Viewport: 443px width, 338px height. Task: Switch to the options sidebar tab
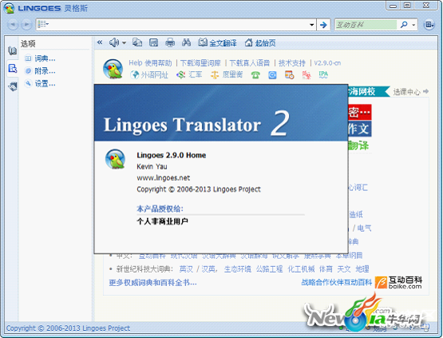pos(12,69)
